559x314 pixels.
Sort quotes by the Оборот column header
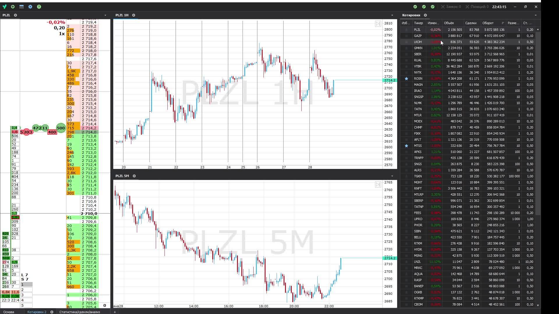(488, 23)
